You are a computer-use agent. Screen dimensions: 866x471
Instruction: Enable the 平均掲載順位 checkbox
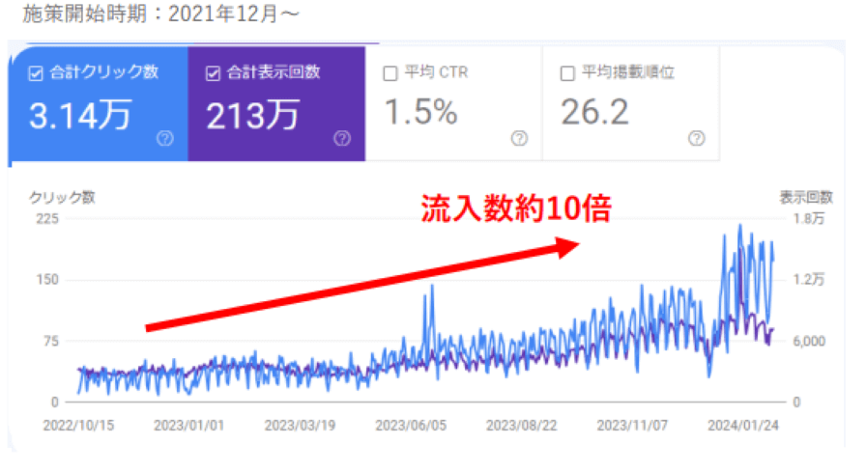click(x=567, y=73)
